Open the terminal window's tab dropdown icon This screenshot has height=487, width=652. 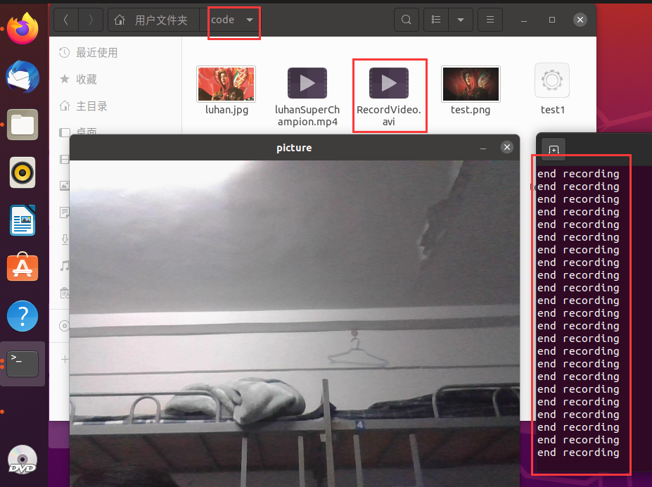coord(554,149)
